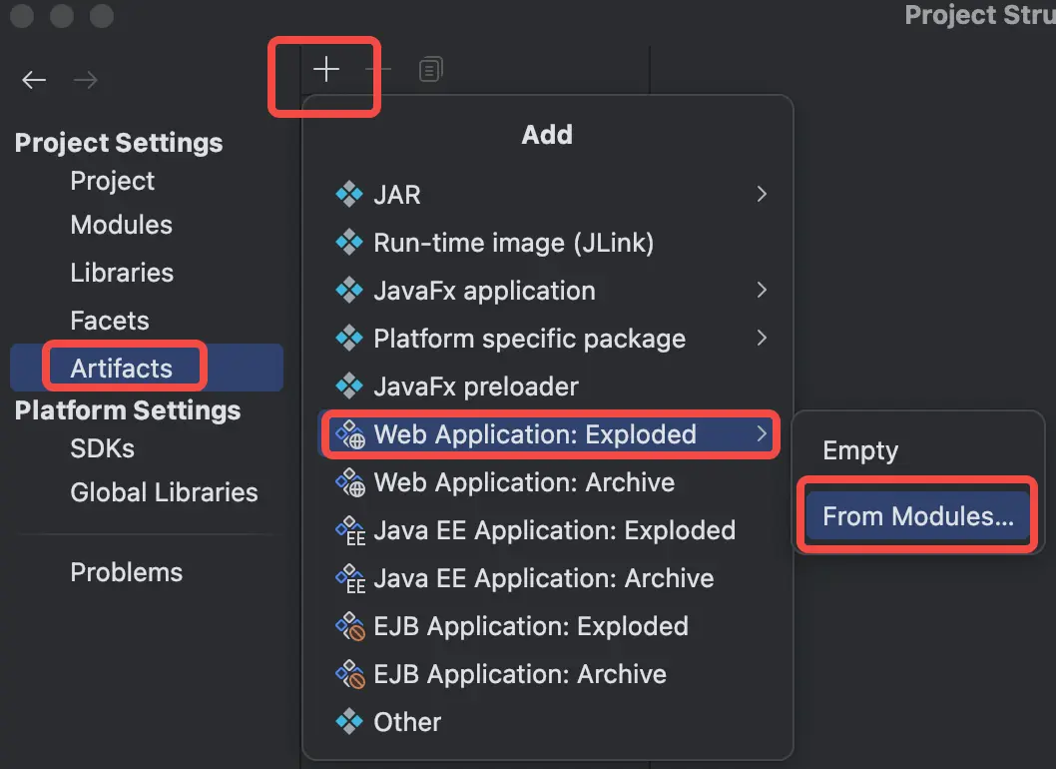Select JavaFx application entry

point(548,291)
